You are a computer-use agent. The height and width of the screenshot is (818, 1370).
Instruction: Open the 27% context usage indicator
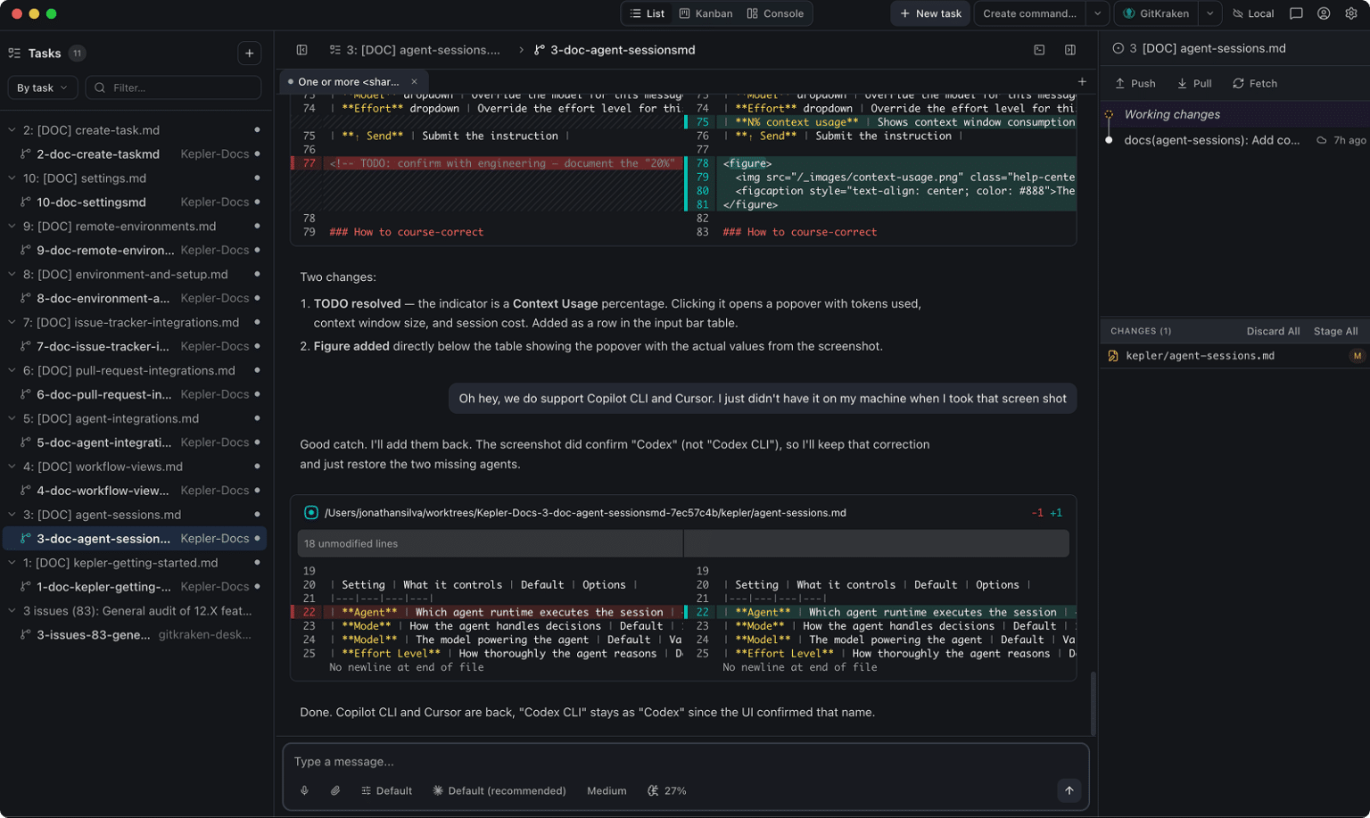[667, 790]
